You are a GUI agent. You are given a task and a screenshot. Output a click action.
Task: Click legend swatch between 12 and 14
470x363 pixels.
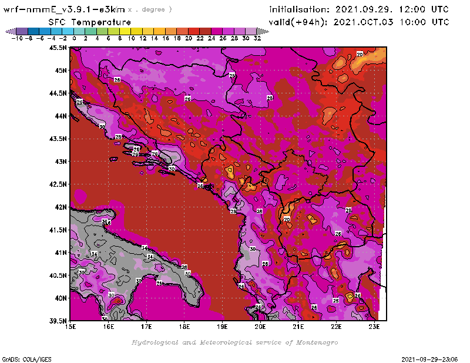148,31
